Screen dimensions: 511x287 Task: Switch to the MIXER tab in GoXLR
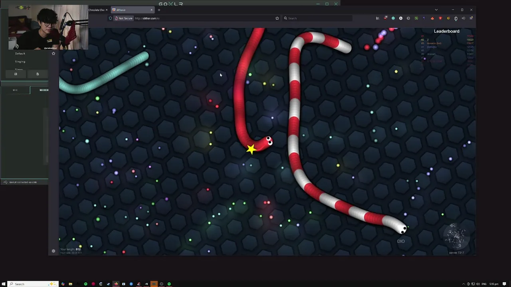[x=44, y=90]
